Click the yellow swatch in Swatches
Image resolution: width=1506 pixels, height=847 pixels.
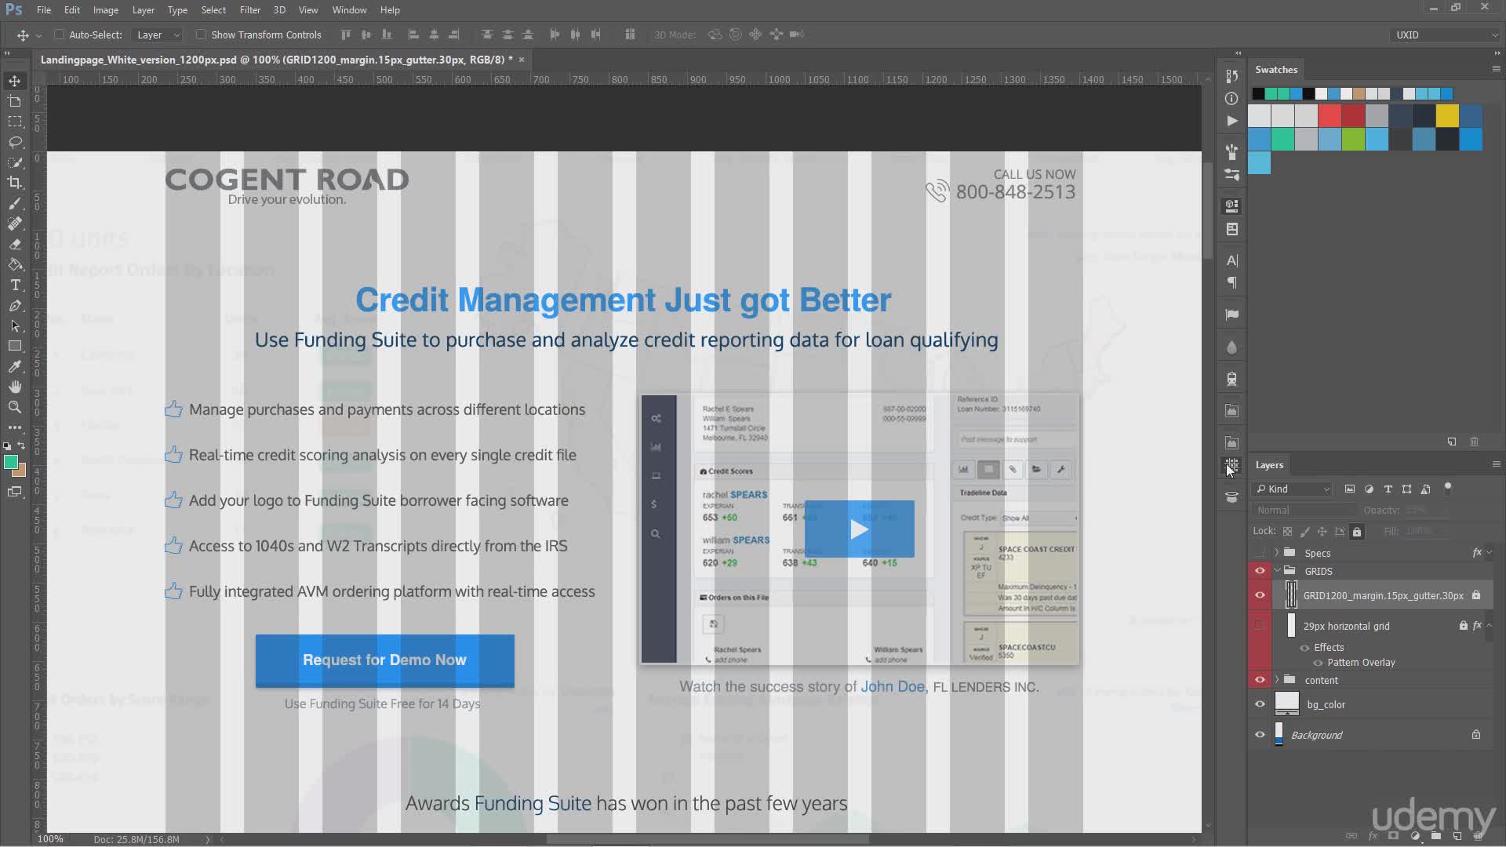coord(1447,116)
